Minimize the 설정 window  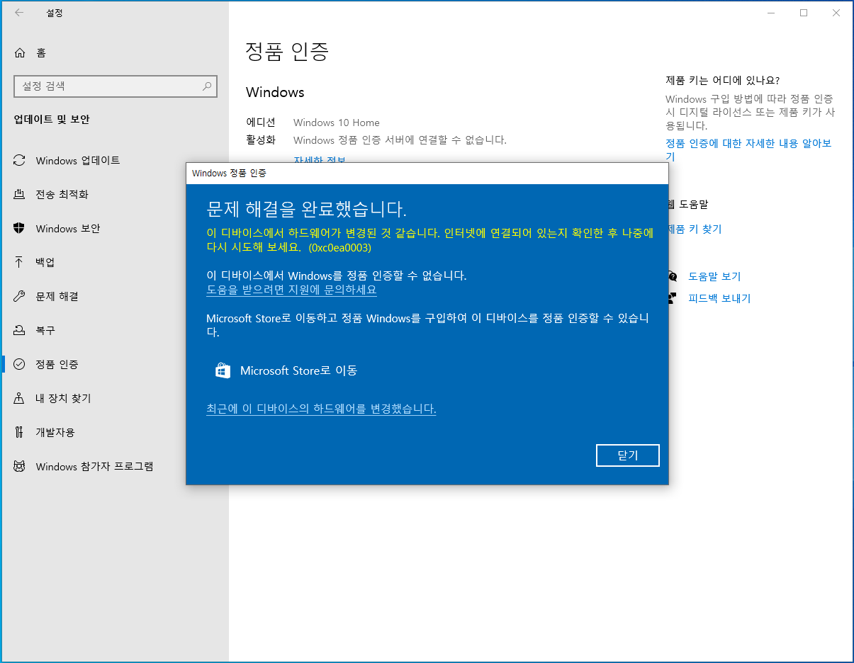[771, 13]
